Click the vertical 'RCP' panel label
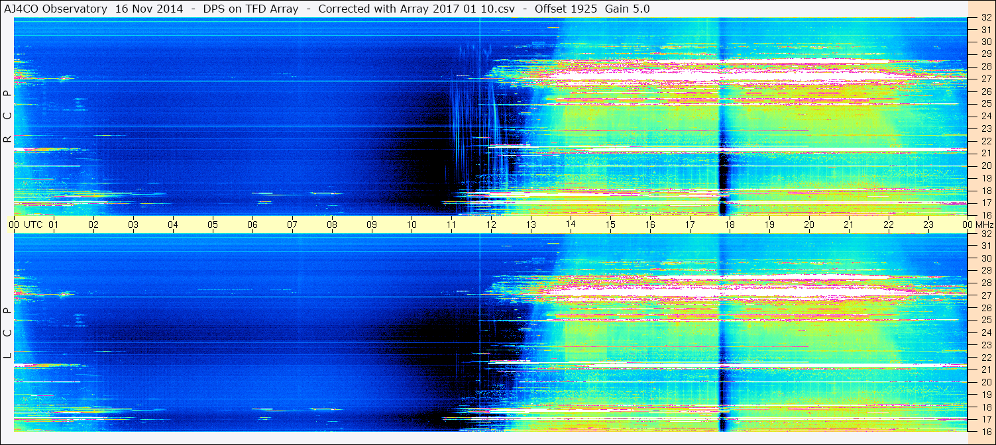Viewport: 996px width, 445px height. click(x=7, y=116)
